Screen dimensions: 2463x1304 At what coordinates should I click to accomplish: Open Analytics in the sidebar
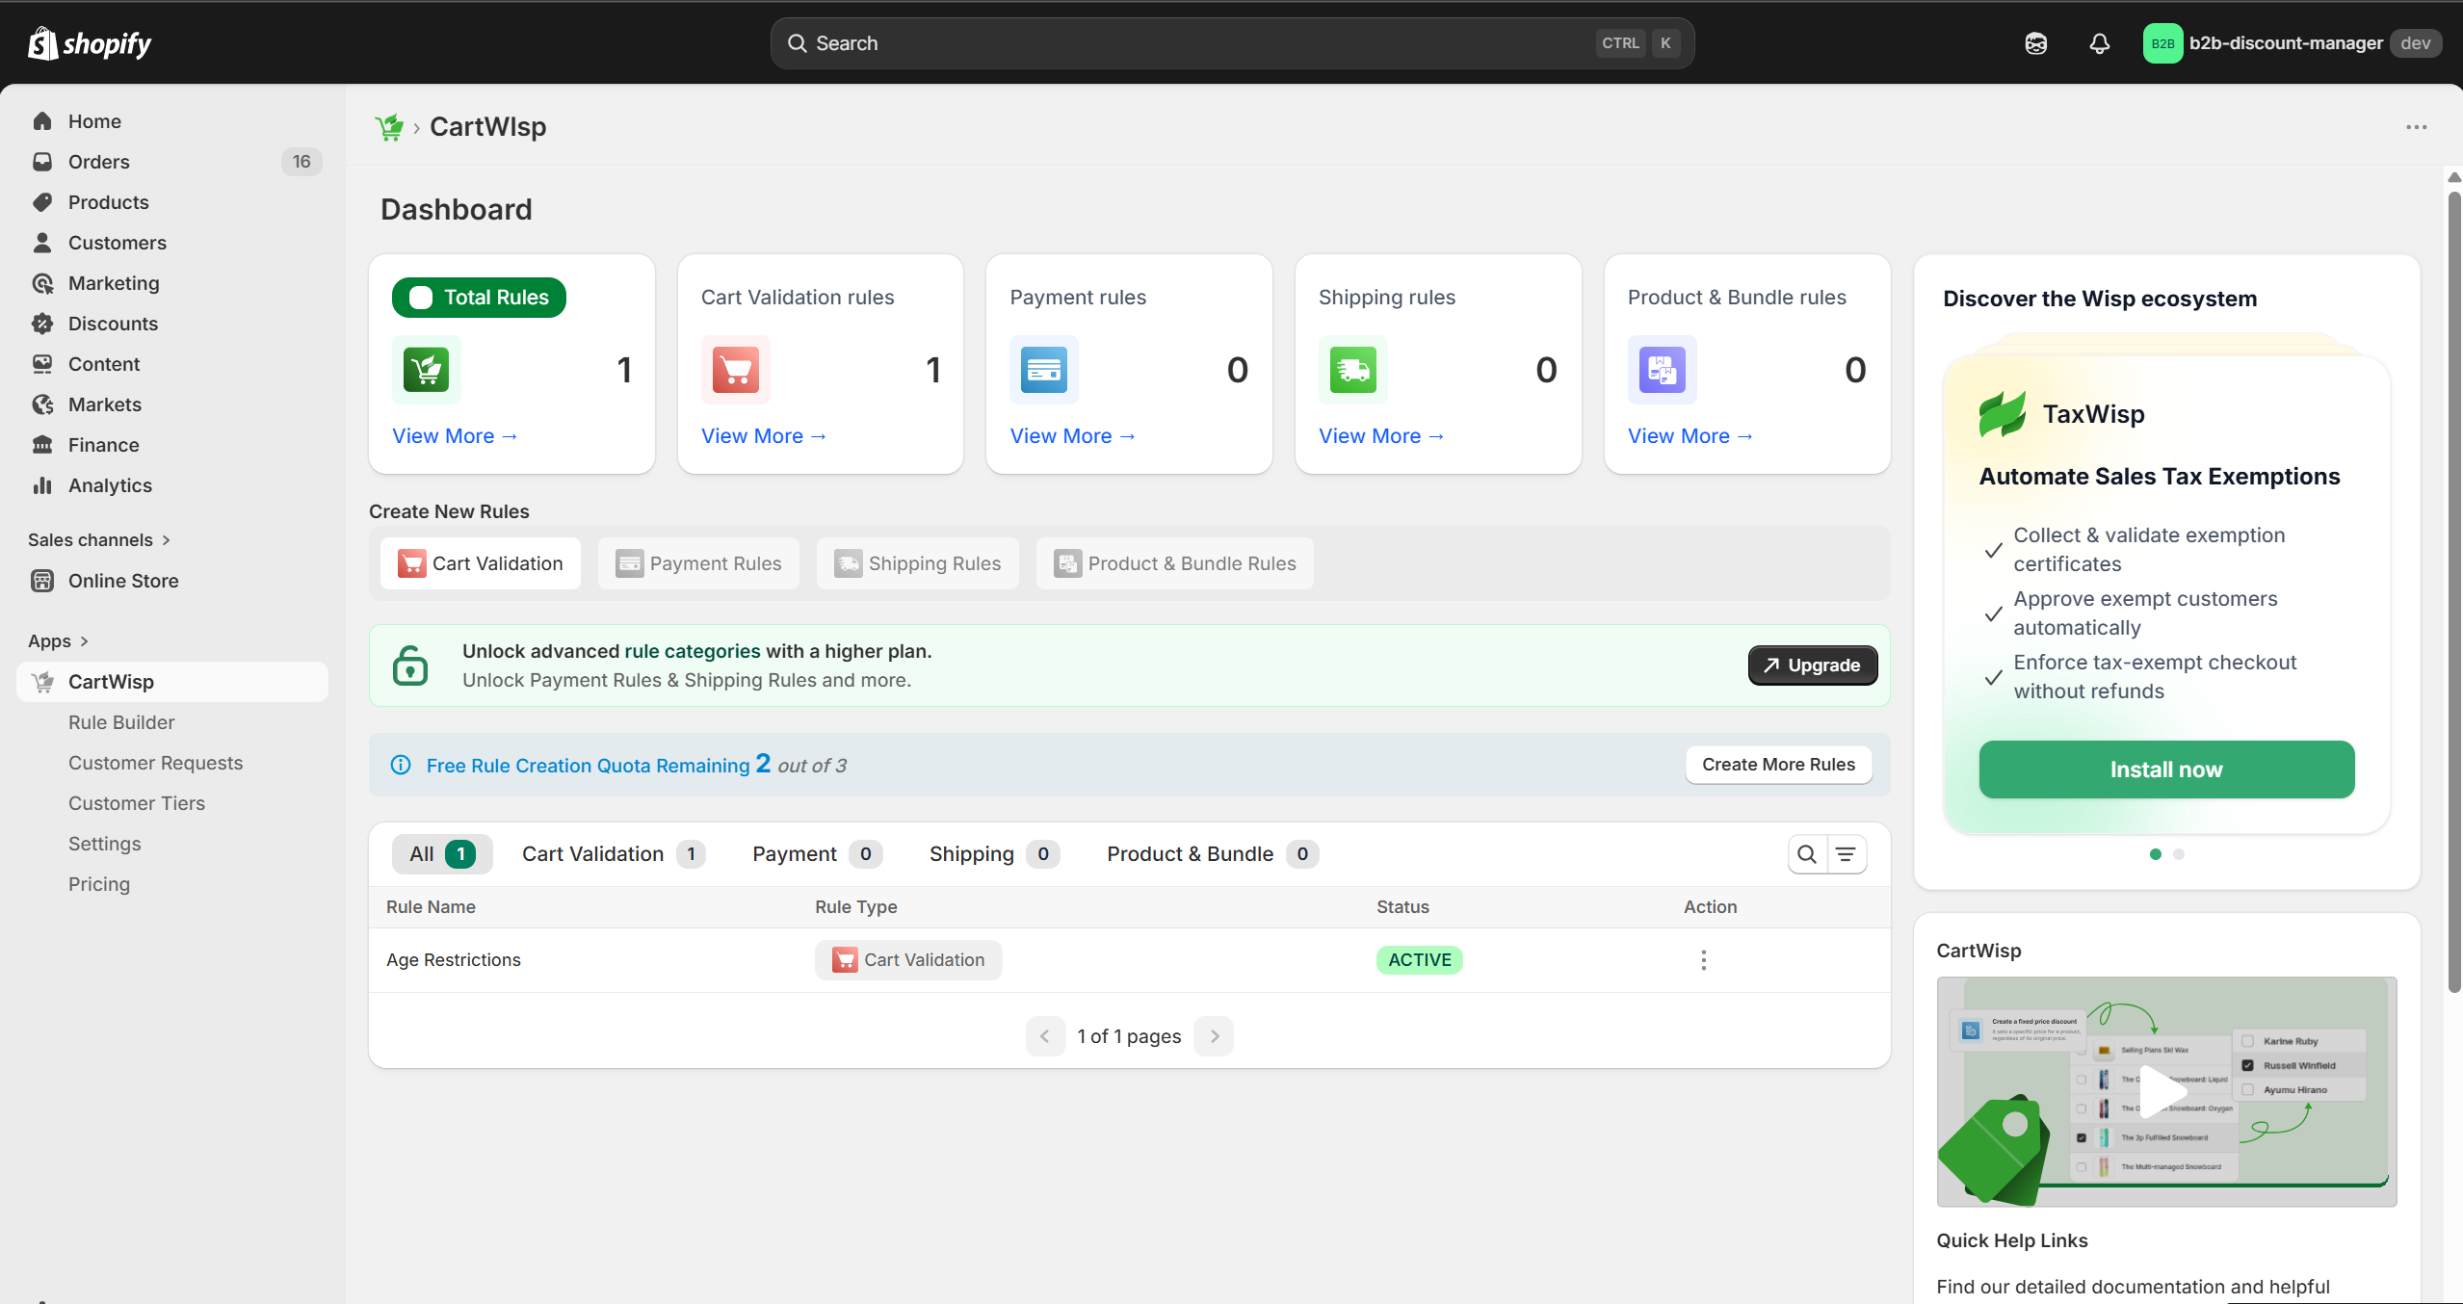click(172, 485)
